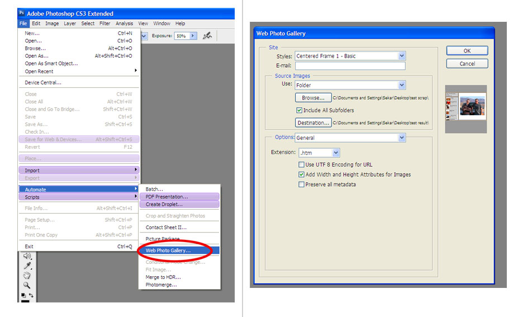Viewport: 527px width, 317px height.
Task: Choose New... from the File menu
Action: (79, 34)
